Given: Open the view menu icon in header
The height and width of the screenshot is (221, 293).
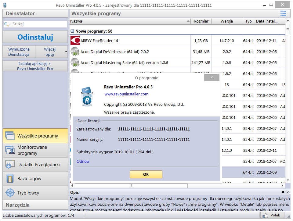Looking at the screenshot, I should click(283, 13).
